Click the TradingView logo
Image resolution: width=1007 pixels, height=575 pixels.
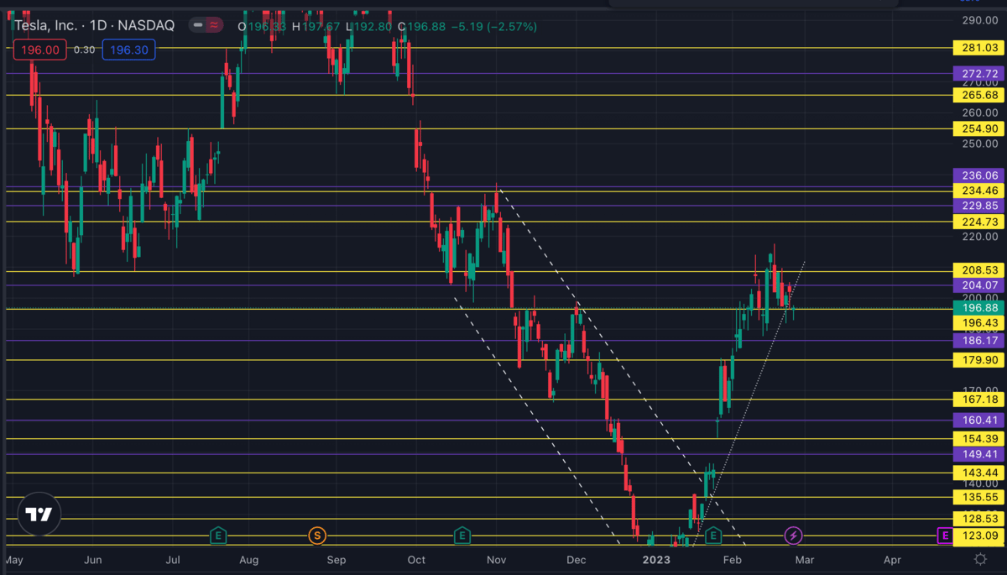click(x=39, y=515)
